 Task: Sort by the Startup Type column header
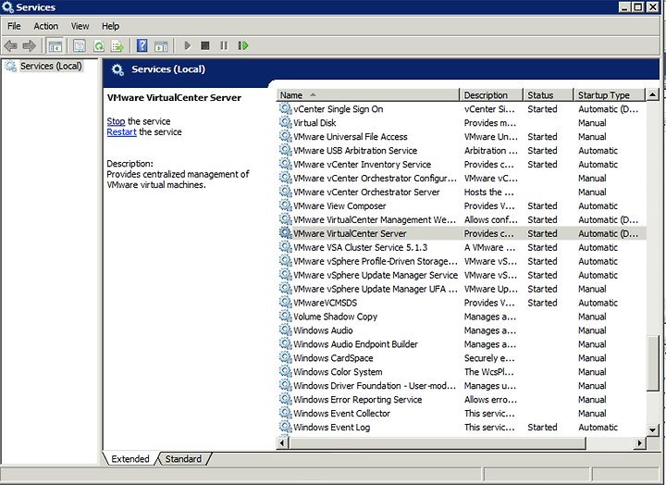(610, 95)
